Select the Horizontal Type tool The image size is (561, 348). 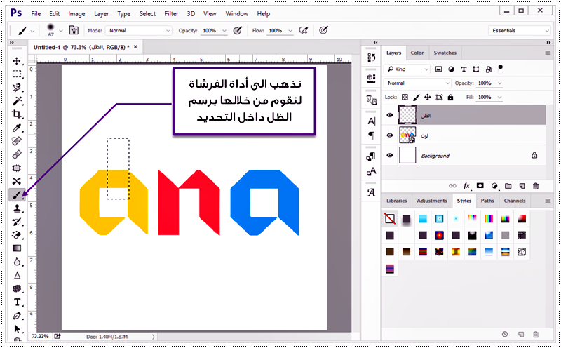[x=17, y=302]
